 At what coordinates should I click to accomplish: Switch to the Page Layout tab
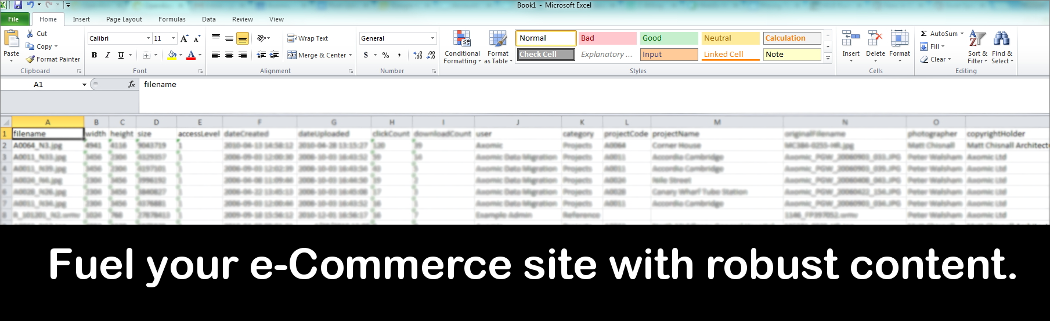point(124,19)
